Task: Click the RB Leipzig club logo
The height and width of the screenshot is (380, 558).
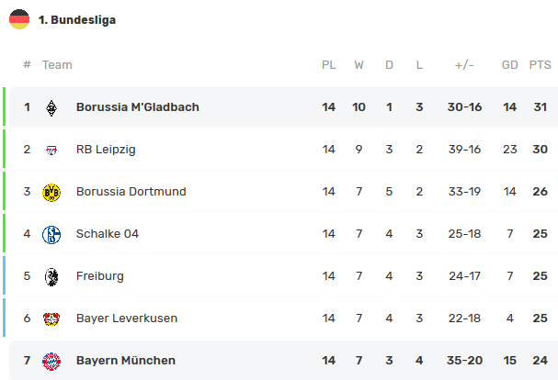Action: (51, 150)
